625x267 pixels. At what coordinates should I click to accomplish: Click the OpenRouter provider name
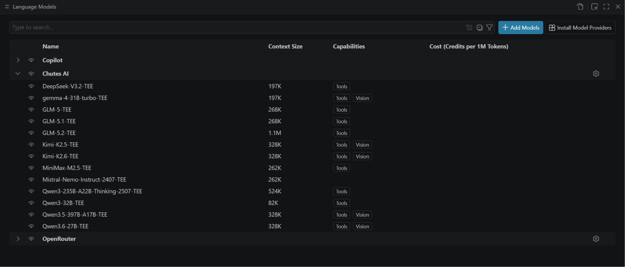tap(59, 239)
